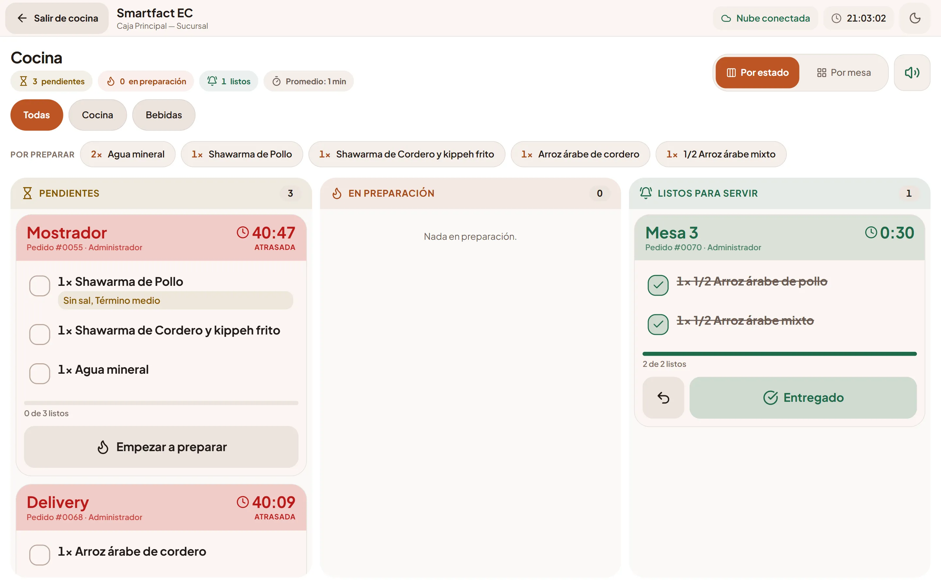Click the 1/2 Arroz árabe mixto summary chip

(x=720, y=155)
